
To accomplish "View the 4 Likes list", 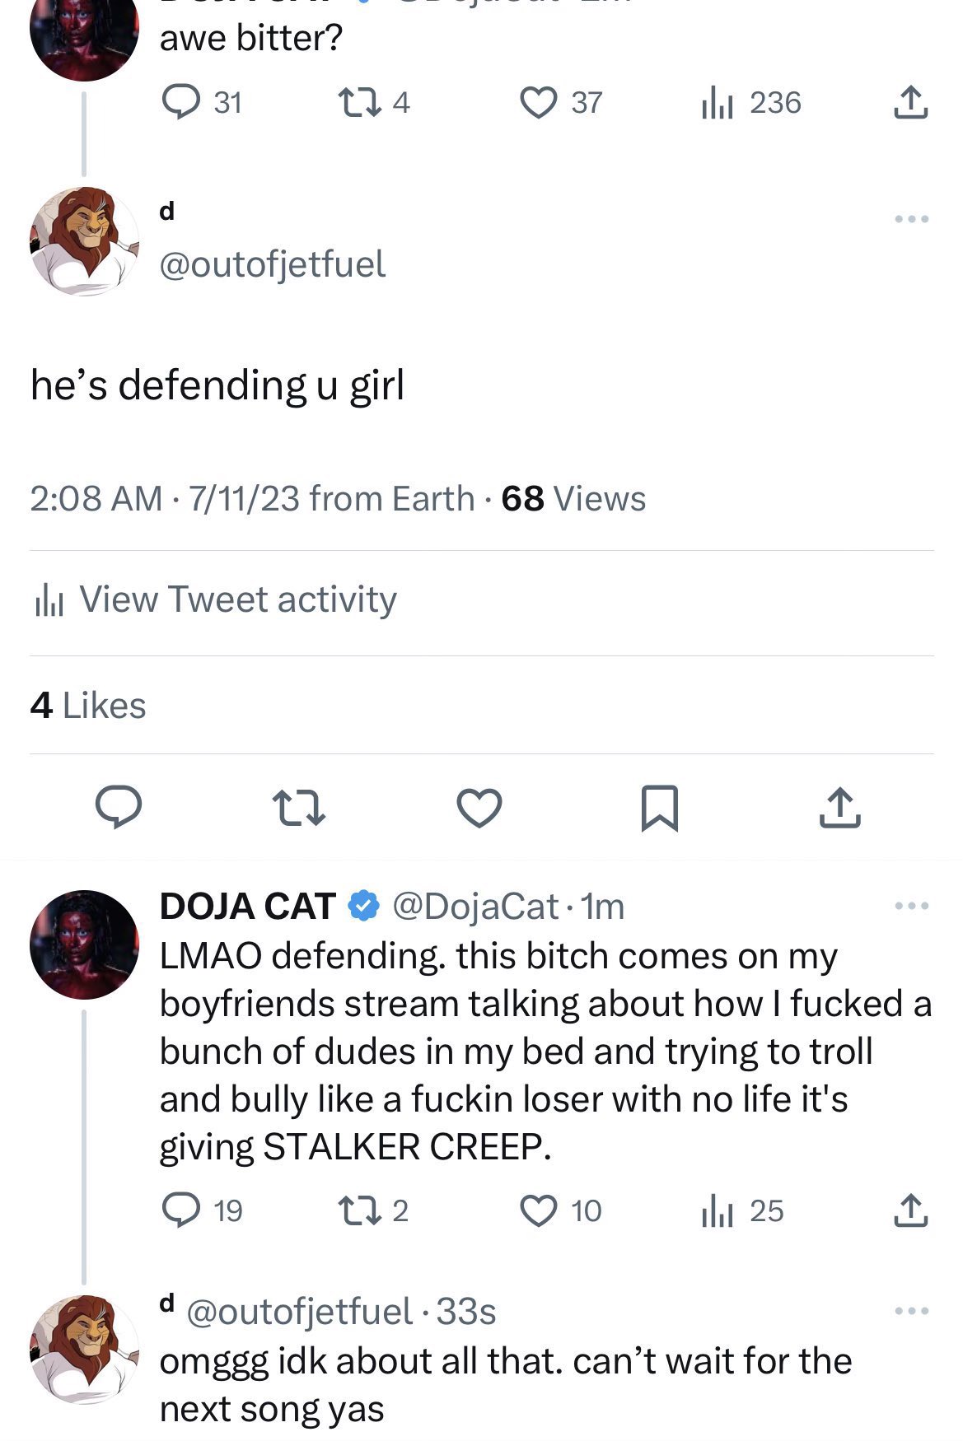I will (x=88, y=706).
